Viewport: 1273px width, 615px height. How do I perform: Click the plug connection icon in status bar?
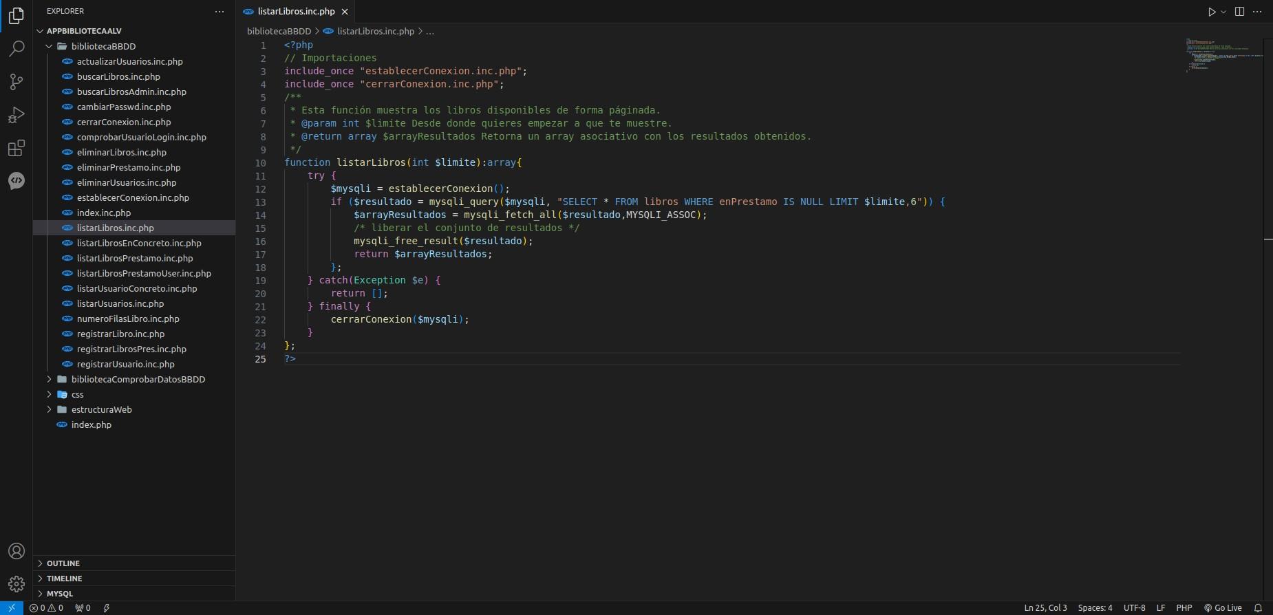coord(107,608)
